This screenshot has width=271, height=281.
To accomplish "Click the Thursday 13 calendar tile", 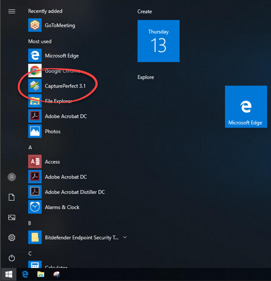I will 159,41.
